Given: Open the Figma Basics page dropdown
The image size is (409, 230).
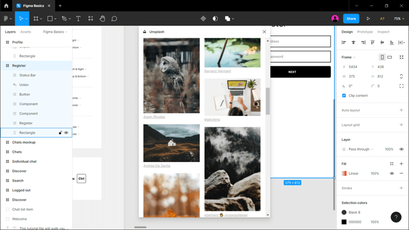Looking at the screenshot, I should coord(55,32).
